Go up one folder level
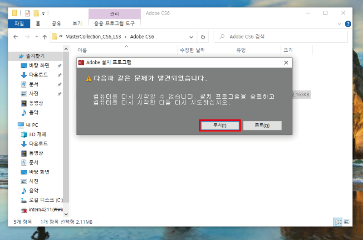Viewport: 363px width, 240px height. 44,37
